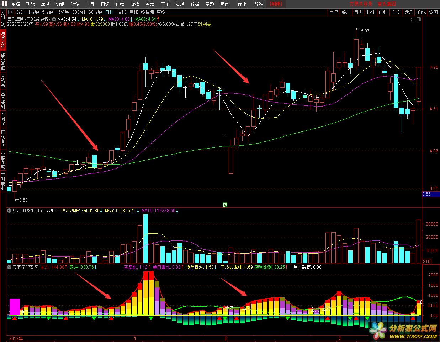The image size is (440, 342).
Task: Open the 深度 menu
Action: (46, 4)
